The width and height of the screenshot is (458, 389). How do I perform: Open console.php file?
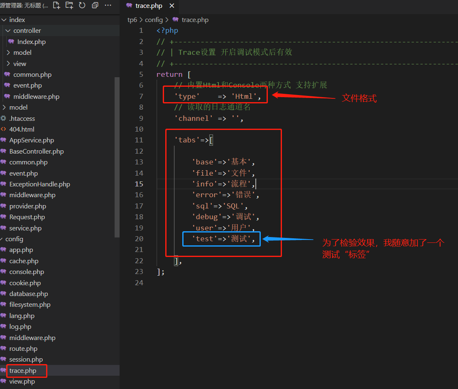click(x=27, y=272)
